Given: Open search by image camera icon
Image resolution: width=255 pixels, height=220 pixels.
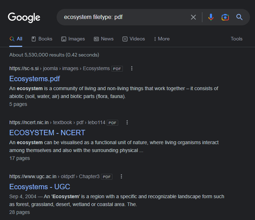Looking at the screenshot, I should point(225,17).
